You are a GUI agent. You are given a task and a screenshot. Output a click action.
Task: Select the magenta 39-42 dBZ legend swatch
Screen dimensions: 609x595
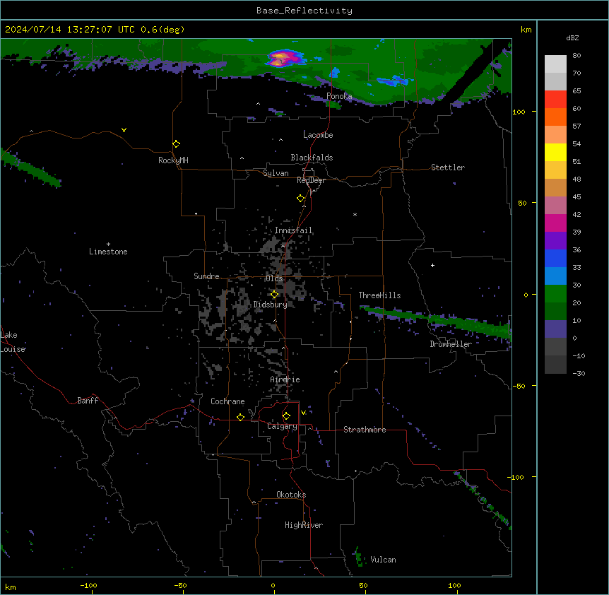coord(555,223)
